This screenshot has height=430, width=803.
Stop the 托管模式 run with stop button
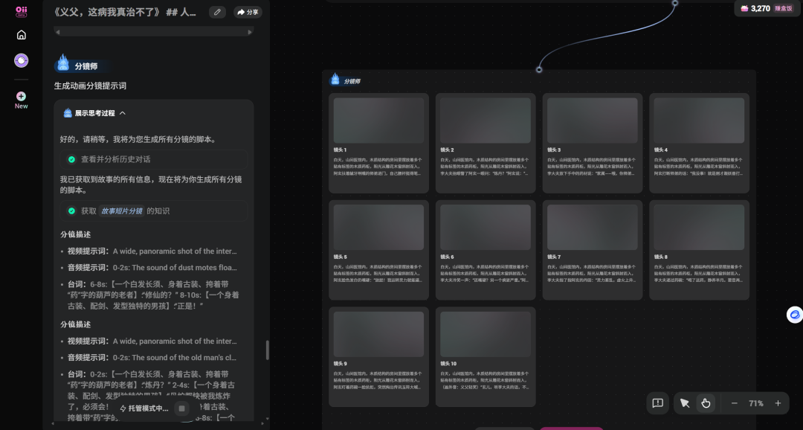[x=181, y=408]
